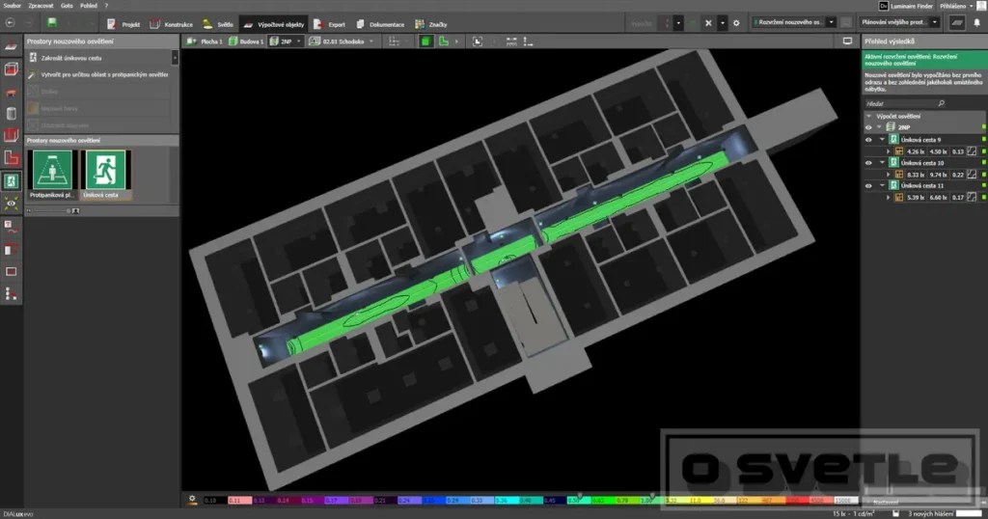The image size is (988, 519).
Task: Expand the 5.39 lx results row
Action: click(x=889, y=198)
